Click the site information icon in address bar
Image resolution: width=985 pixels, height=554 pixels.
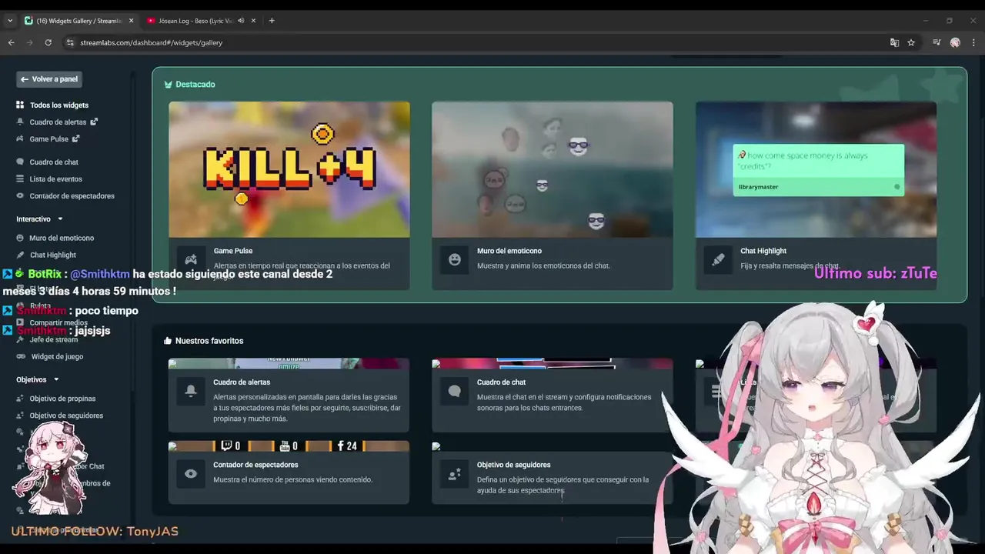tap(69, 42)
